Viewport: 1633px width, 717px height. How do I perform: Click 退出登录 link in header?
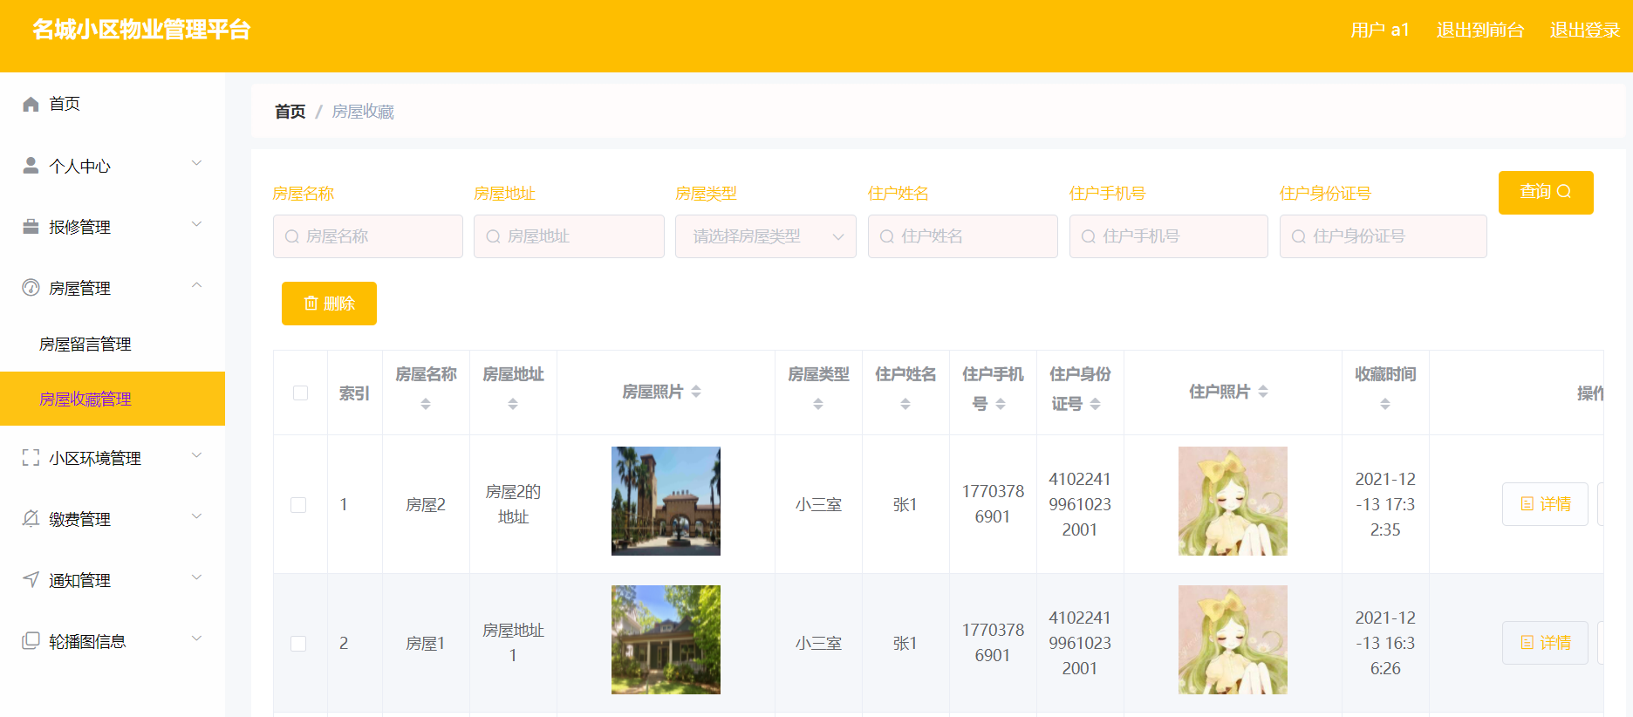[x=1585, y=31]
